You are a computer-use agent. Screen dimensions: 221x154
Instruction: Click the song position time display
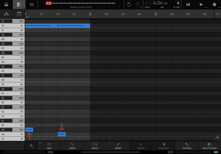156,3
